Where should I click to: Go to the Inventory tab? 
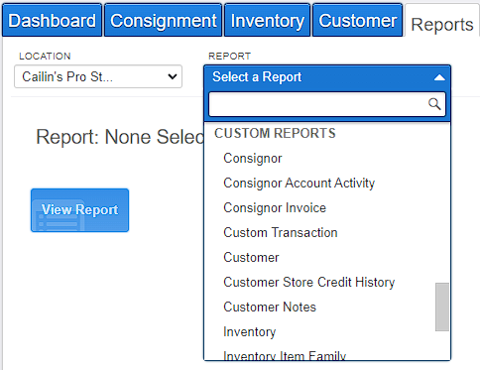tap(267, 21)
